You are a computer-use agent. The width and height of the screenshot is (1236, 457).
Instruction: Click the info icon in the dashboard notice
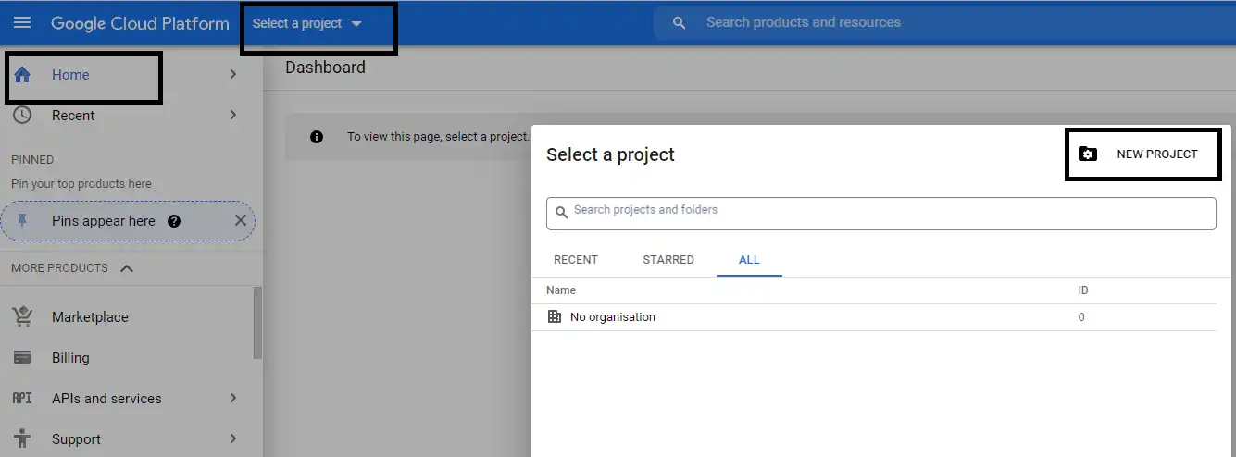(317, 137)
